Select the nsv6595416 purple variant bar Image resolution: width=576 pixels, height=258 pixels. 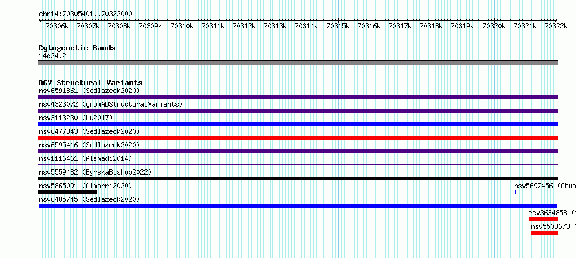coord(298,151)
